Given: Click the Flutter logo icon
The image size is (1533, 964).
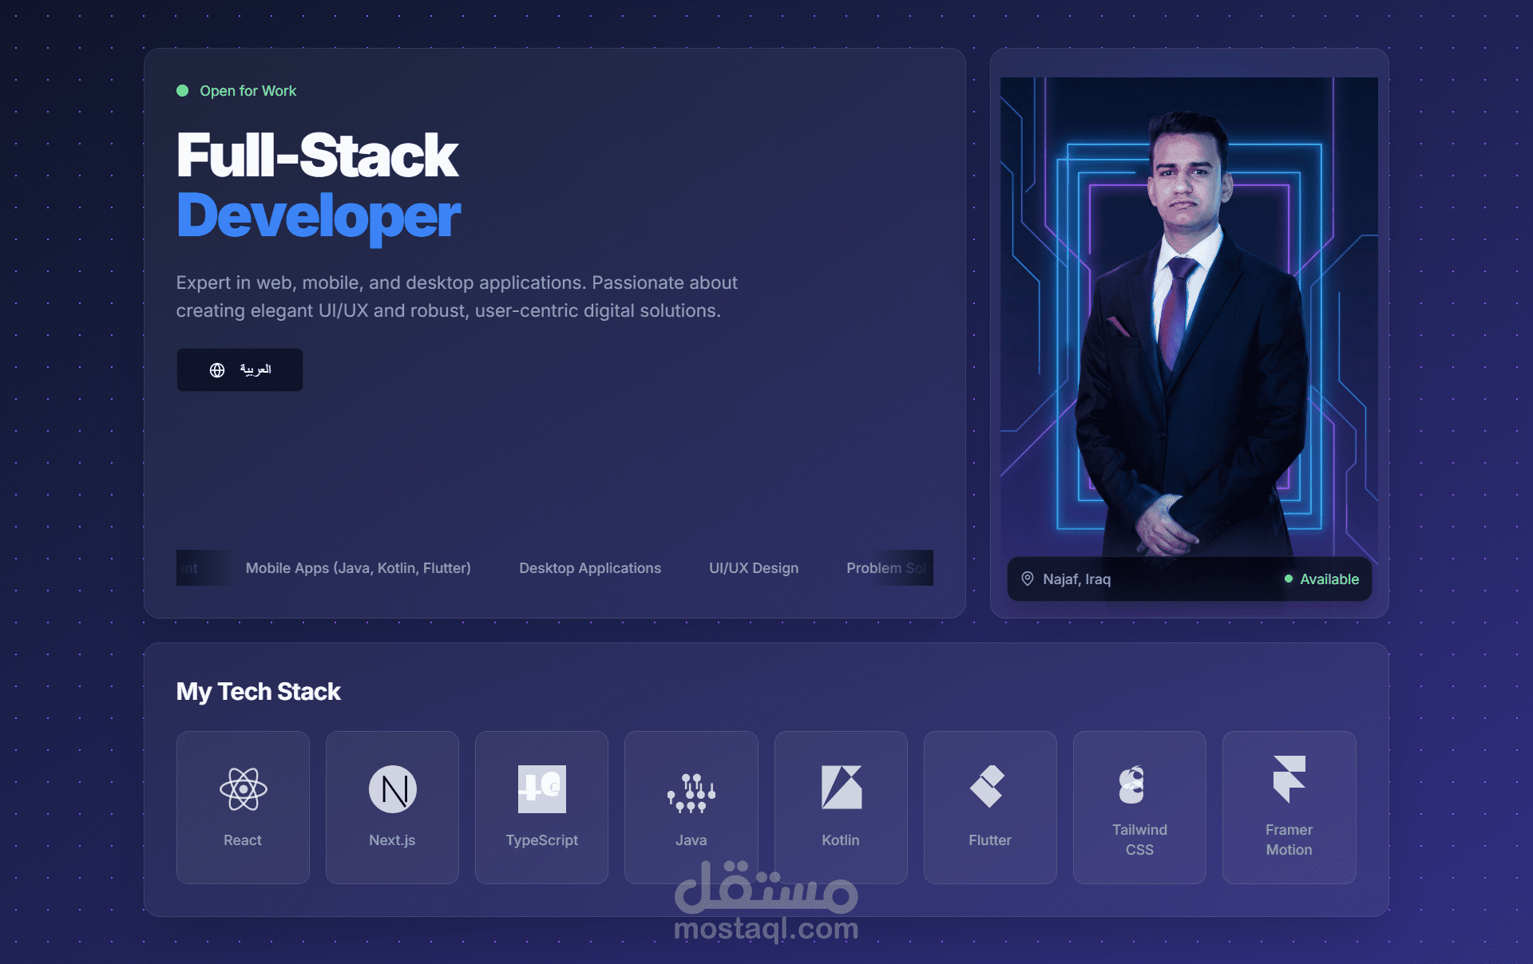Looking at the screenshot, I should (x=988, y=786).
